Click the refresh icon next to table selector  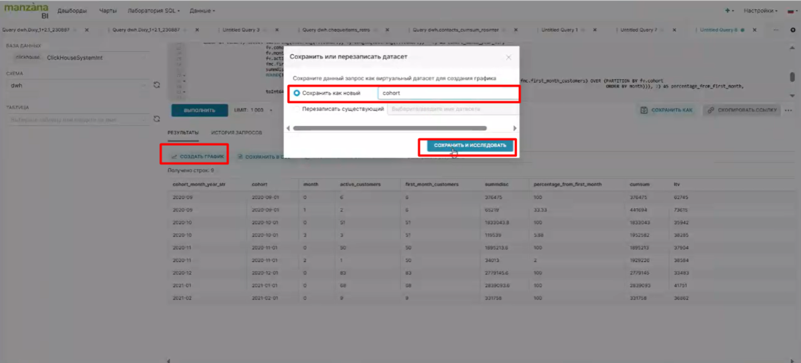coord(157,119)
